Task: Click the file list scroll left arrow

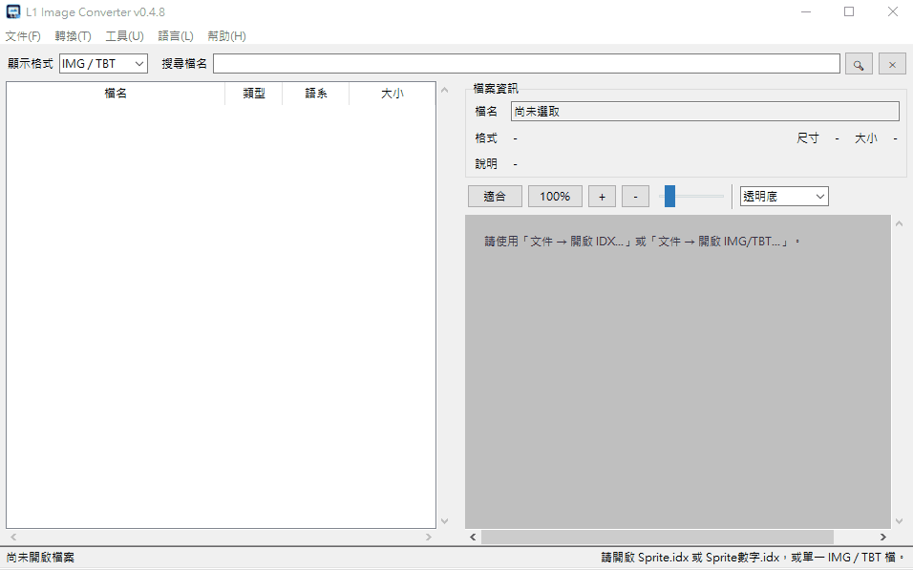Action: 13,537
